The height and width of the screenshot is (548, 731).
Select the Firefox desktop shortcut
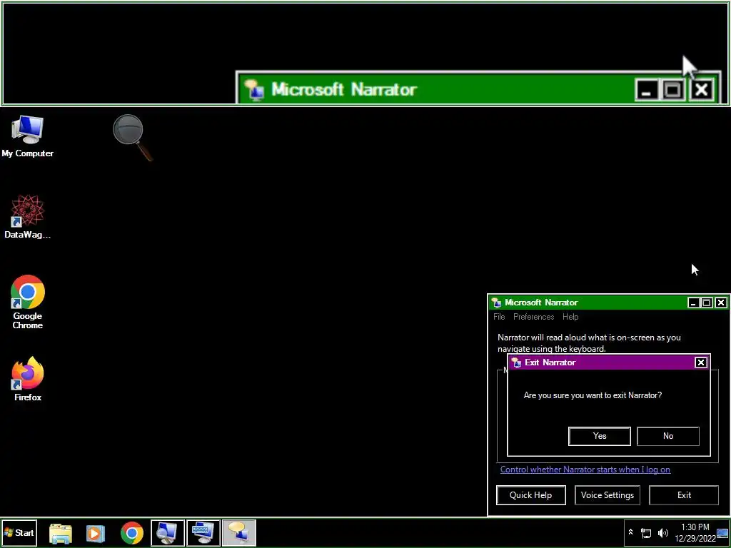[x=28, y=379]
